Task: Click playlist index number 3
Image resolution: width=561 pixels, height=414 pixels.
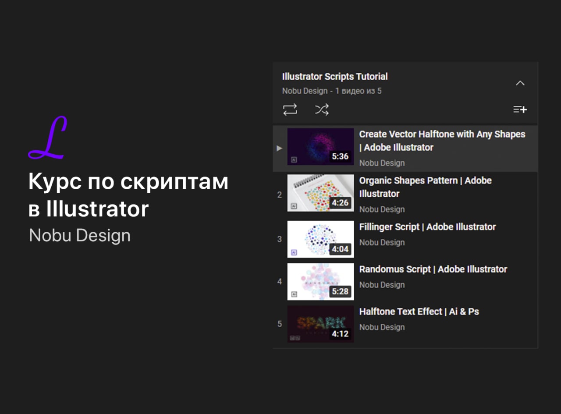Action: [280, 239]
